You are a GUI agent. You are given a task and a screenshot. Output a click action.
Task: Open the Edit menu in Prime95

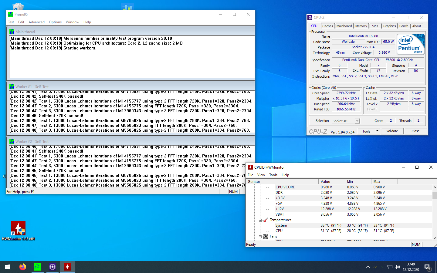[21, 22]
